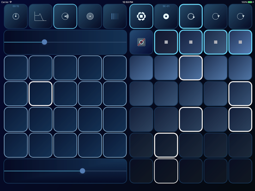Image resolution: width=255 pixels, height=191 pixels.
Task: Click the lower horizontal slider knob
Action: click(x=82, y=171)
